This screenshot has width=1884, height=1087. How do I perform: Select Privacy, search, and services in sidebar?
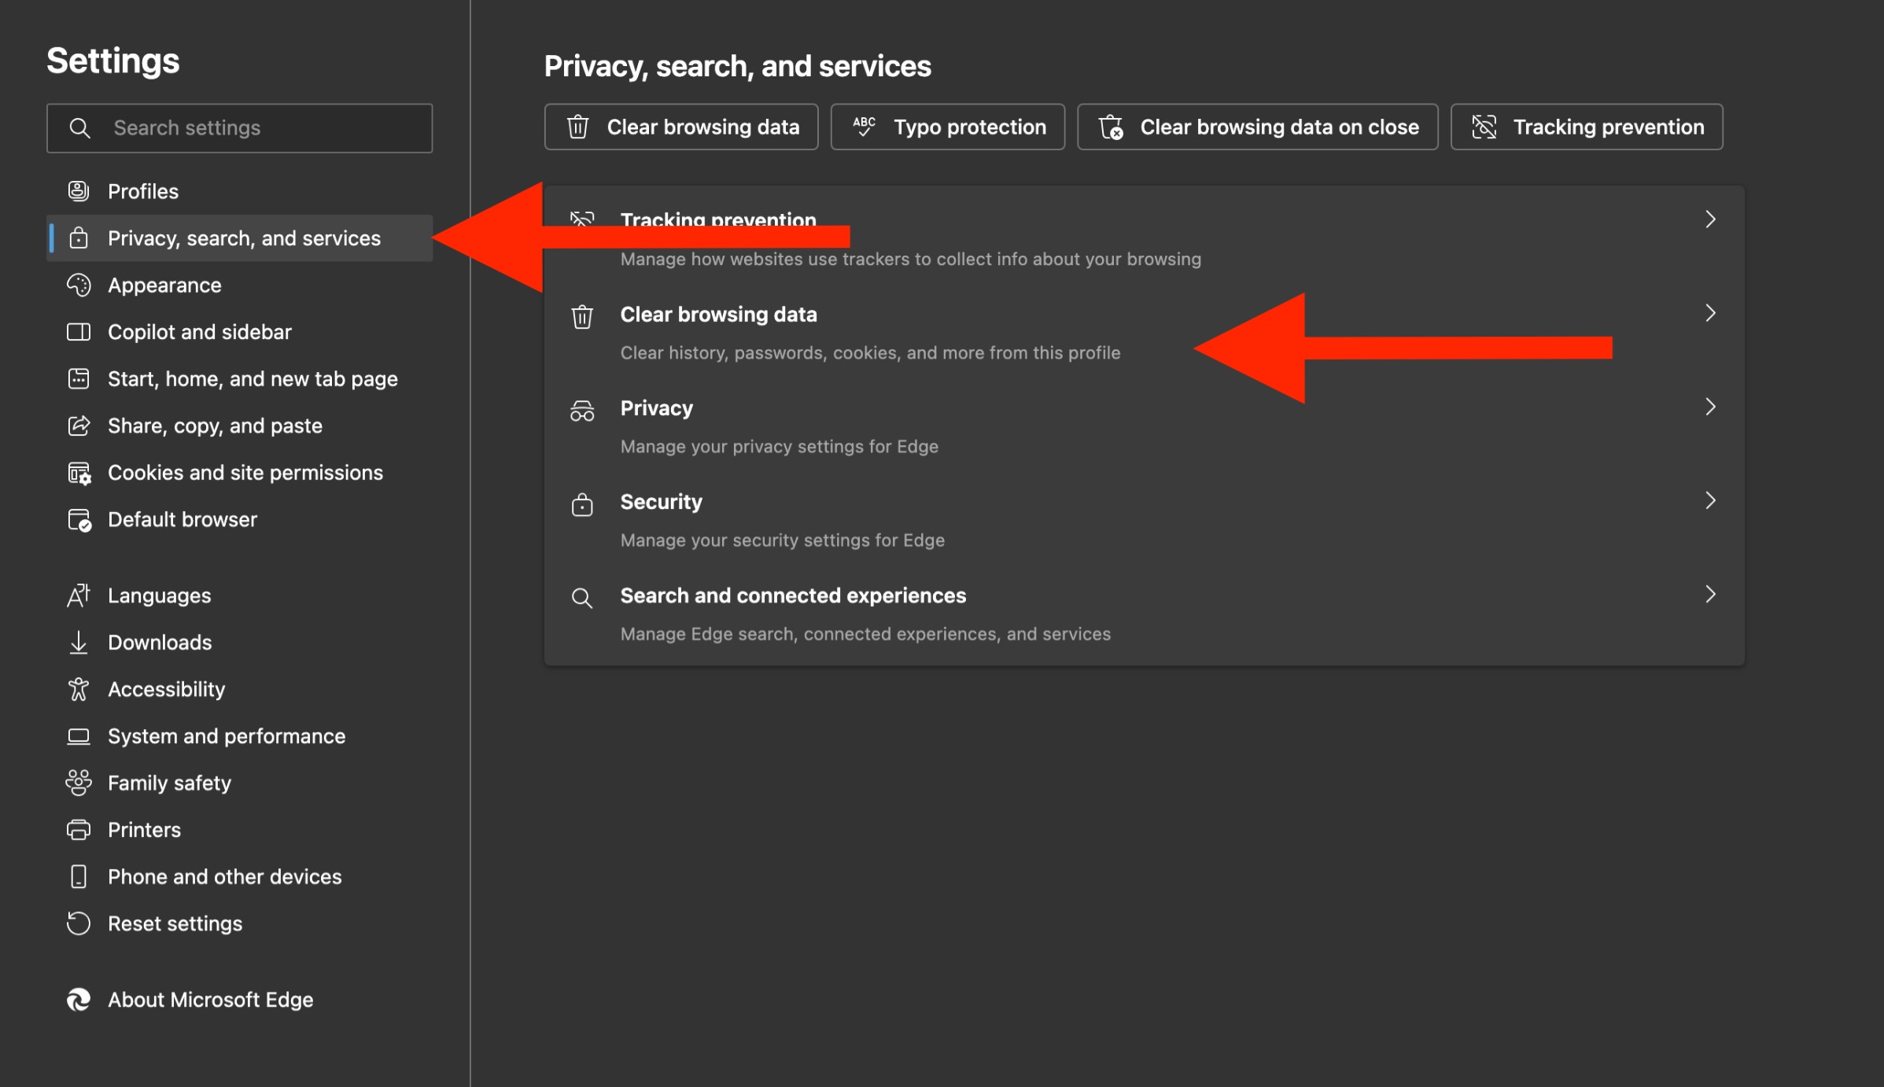(x=239, y=238)
